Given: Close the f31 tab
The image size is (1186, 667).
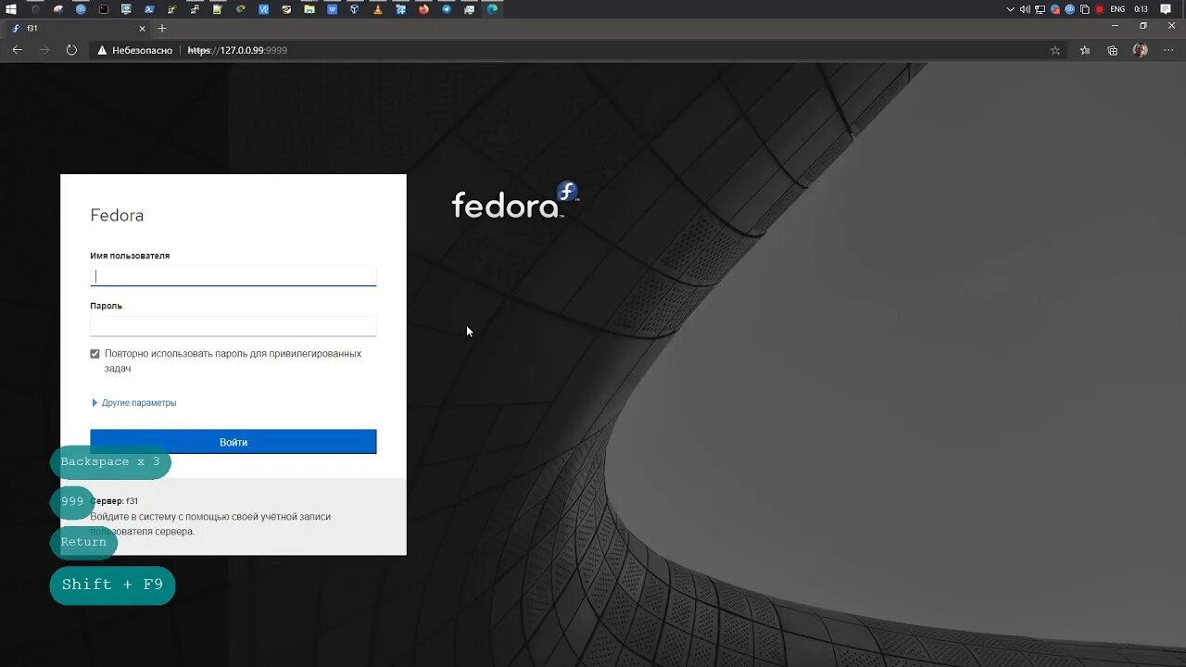Looking at the screenshot, I should click(142, 28).
